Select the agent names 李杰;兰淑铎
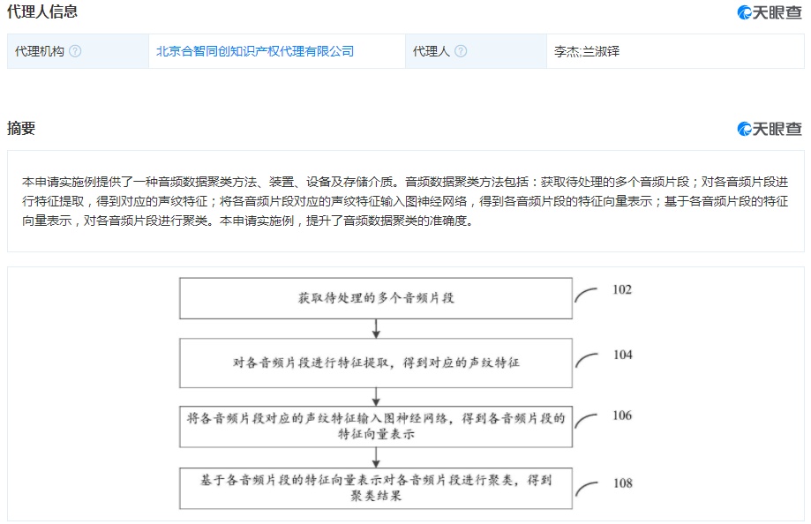The height and width of the screenshot is (524, 811). pyautogui.click(x=587, y=51)
